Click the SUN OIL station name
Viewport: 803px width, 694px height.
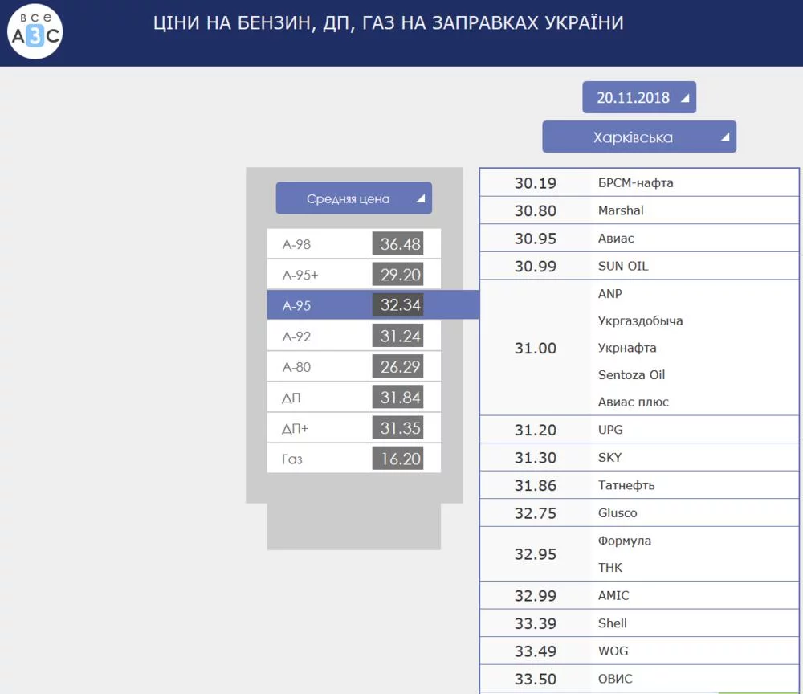pos(623,266)
